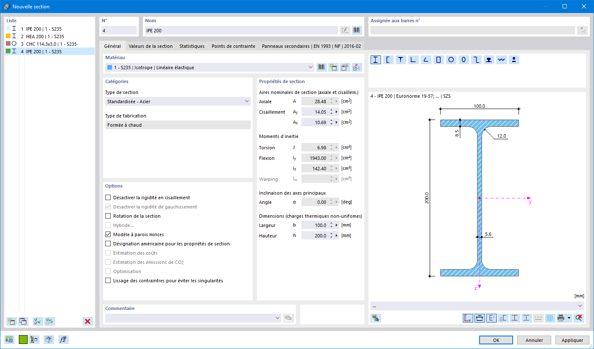This screenshot has width=594, height=349.
Task: Open section table grid icon
Action: 550,318
